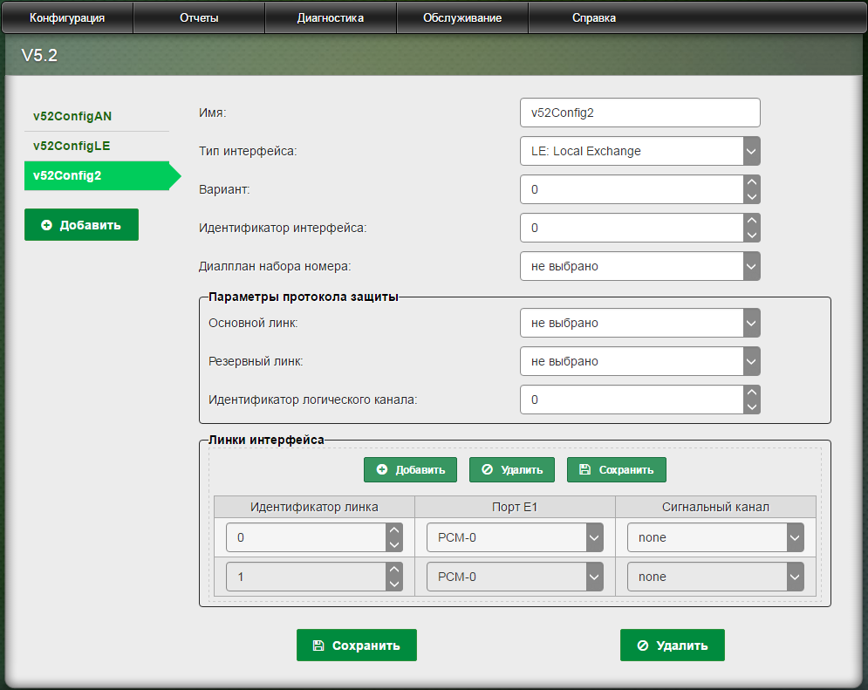Viewport: 868px width, 690px height.
Task: Click the Вариант value field
Action: click(632, 189)
